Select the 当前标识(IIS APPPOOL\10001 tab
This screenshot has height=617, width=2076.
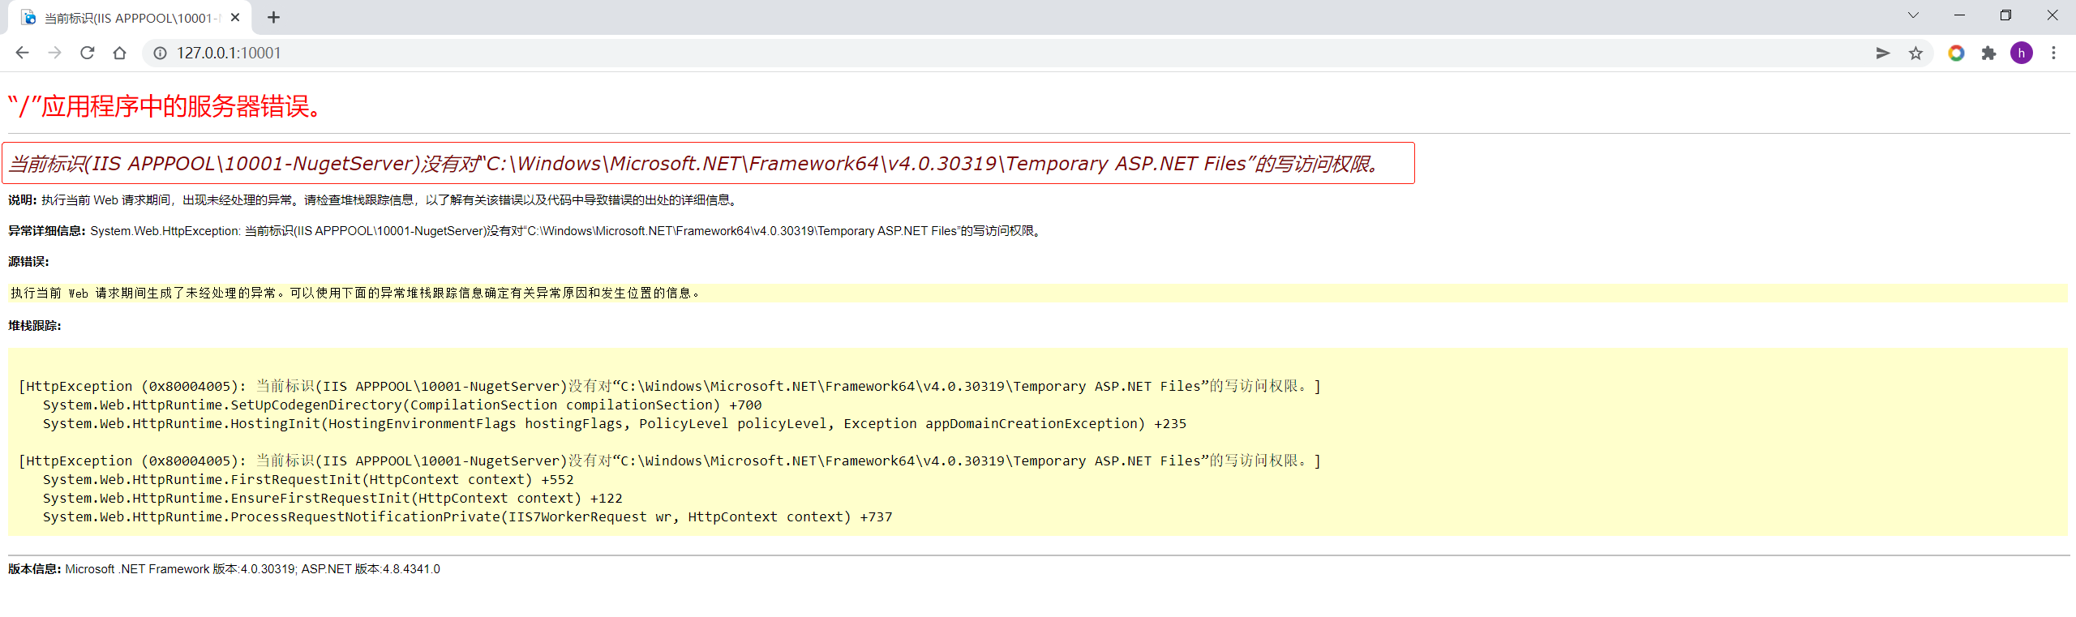click(130, 18)
